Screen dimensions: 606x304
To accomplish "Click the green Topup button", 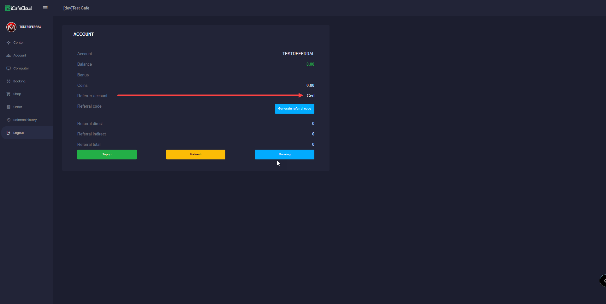I will 107,154.
